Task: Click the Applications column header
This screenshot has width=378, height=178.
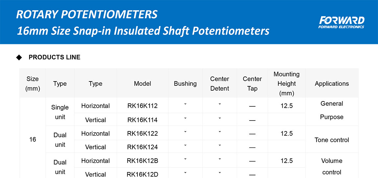Action: (332, 83)
